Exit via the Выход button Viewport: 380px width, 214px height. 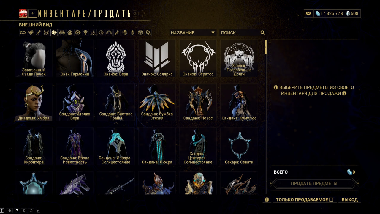[x=350, y=200]
